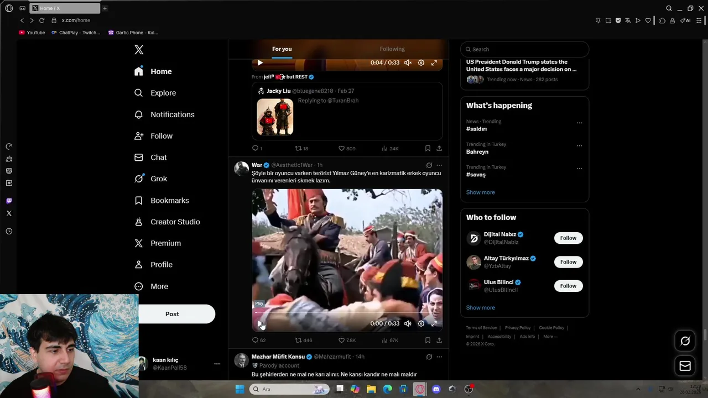
Task: Reload page in browser toolbar
Action: [41, 20]
